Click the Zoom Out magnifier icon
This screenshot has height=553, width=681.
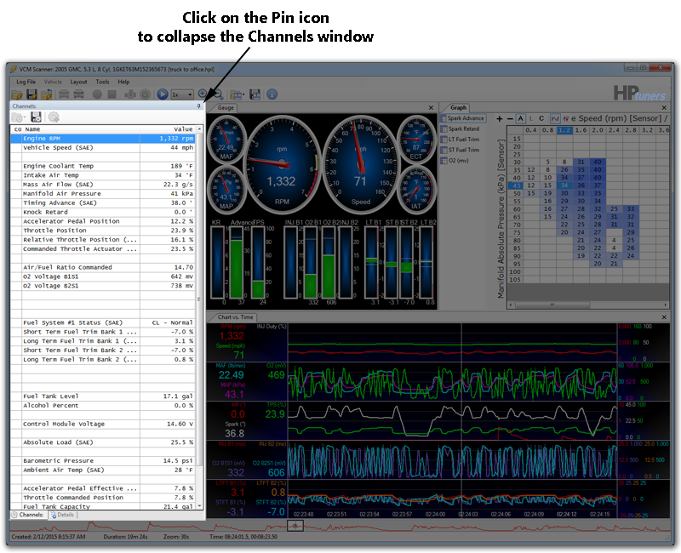coord(217,94)
